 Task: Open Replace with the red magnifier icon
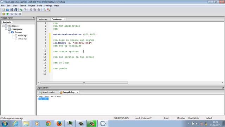49,10
